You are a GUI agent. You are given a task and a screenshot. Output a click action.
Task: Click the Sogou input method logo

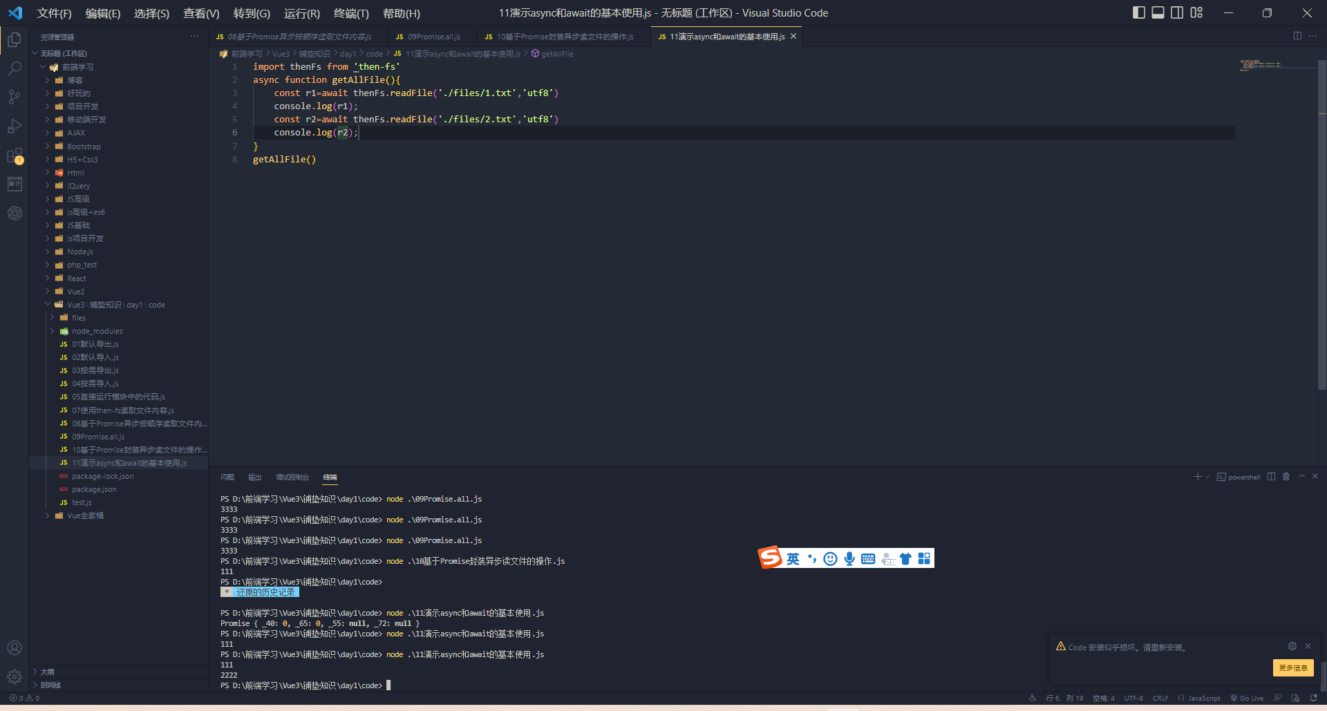click(x=770, y=558)
